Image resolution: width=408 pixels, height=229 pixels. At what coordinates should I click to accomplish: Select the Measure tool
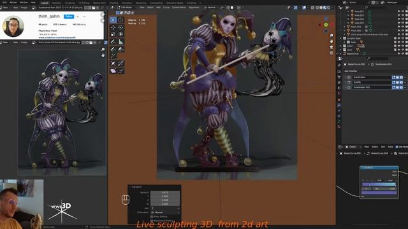[120, 42]
